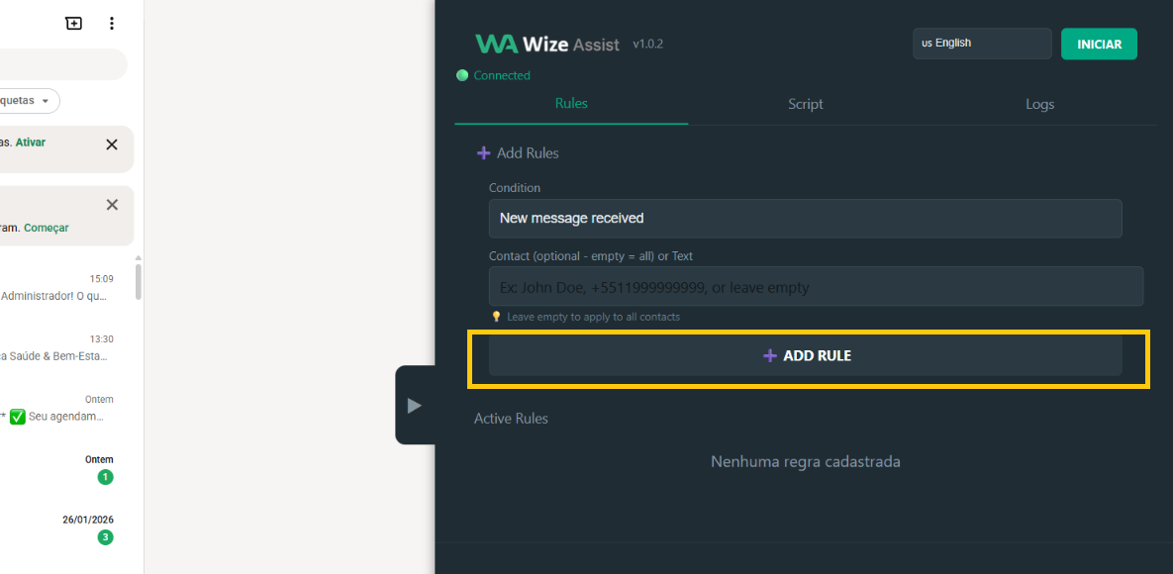Click the green checkmark on the Seu agendam message

pos(17,417)
